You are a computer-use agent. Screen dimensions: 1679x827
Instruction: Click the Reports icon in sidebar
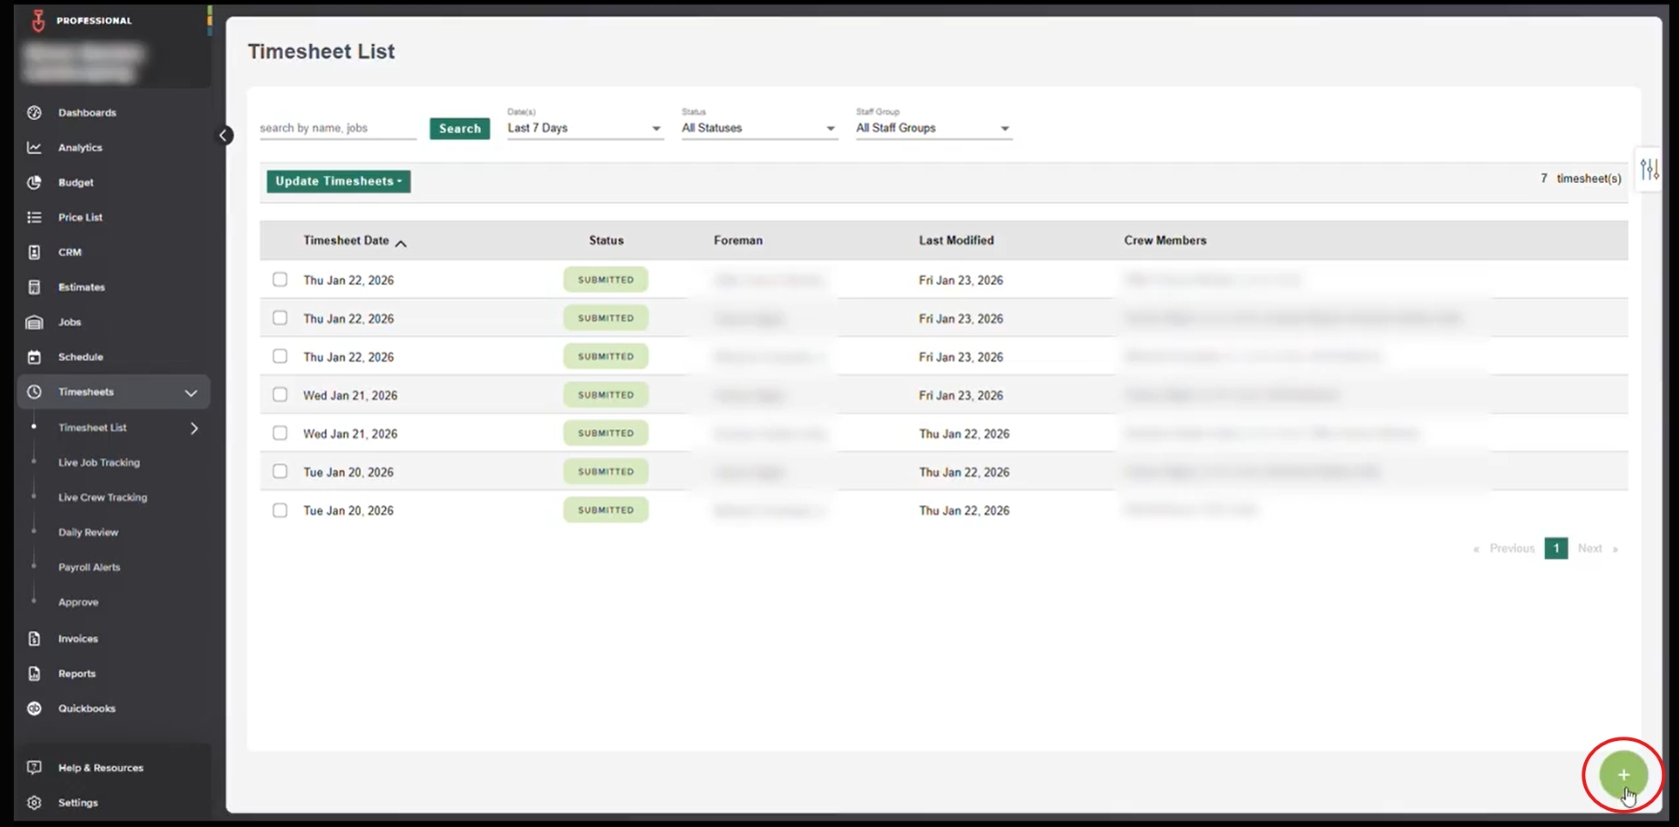pyautogui.click(x=34, y=674)
